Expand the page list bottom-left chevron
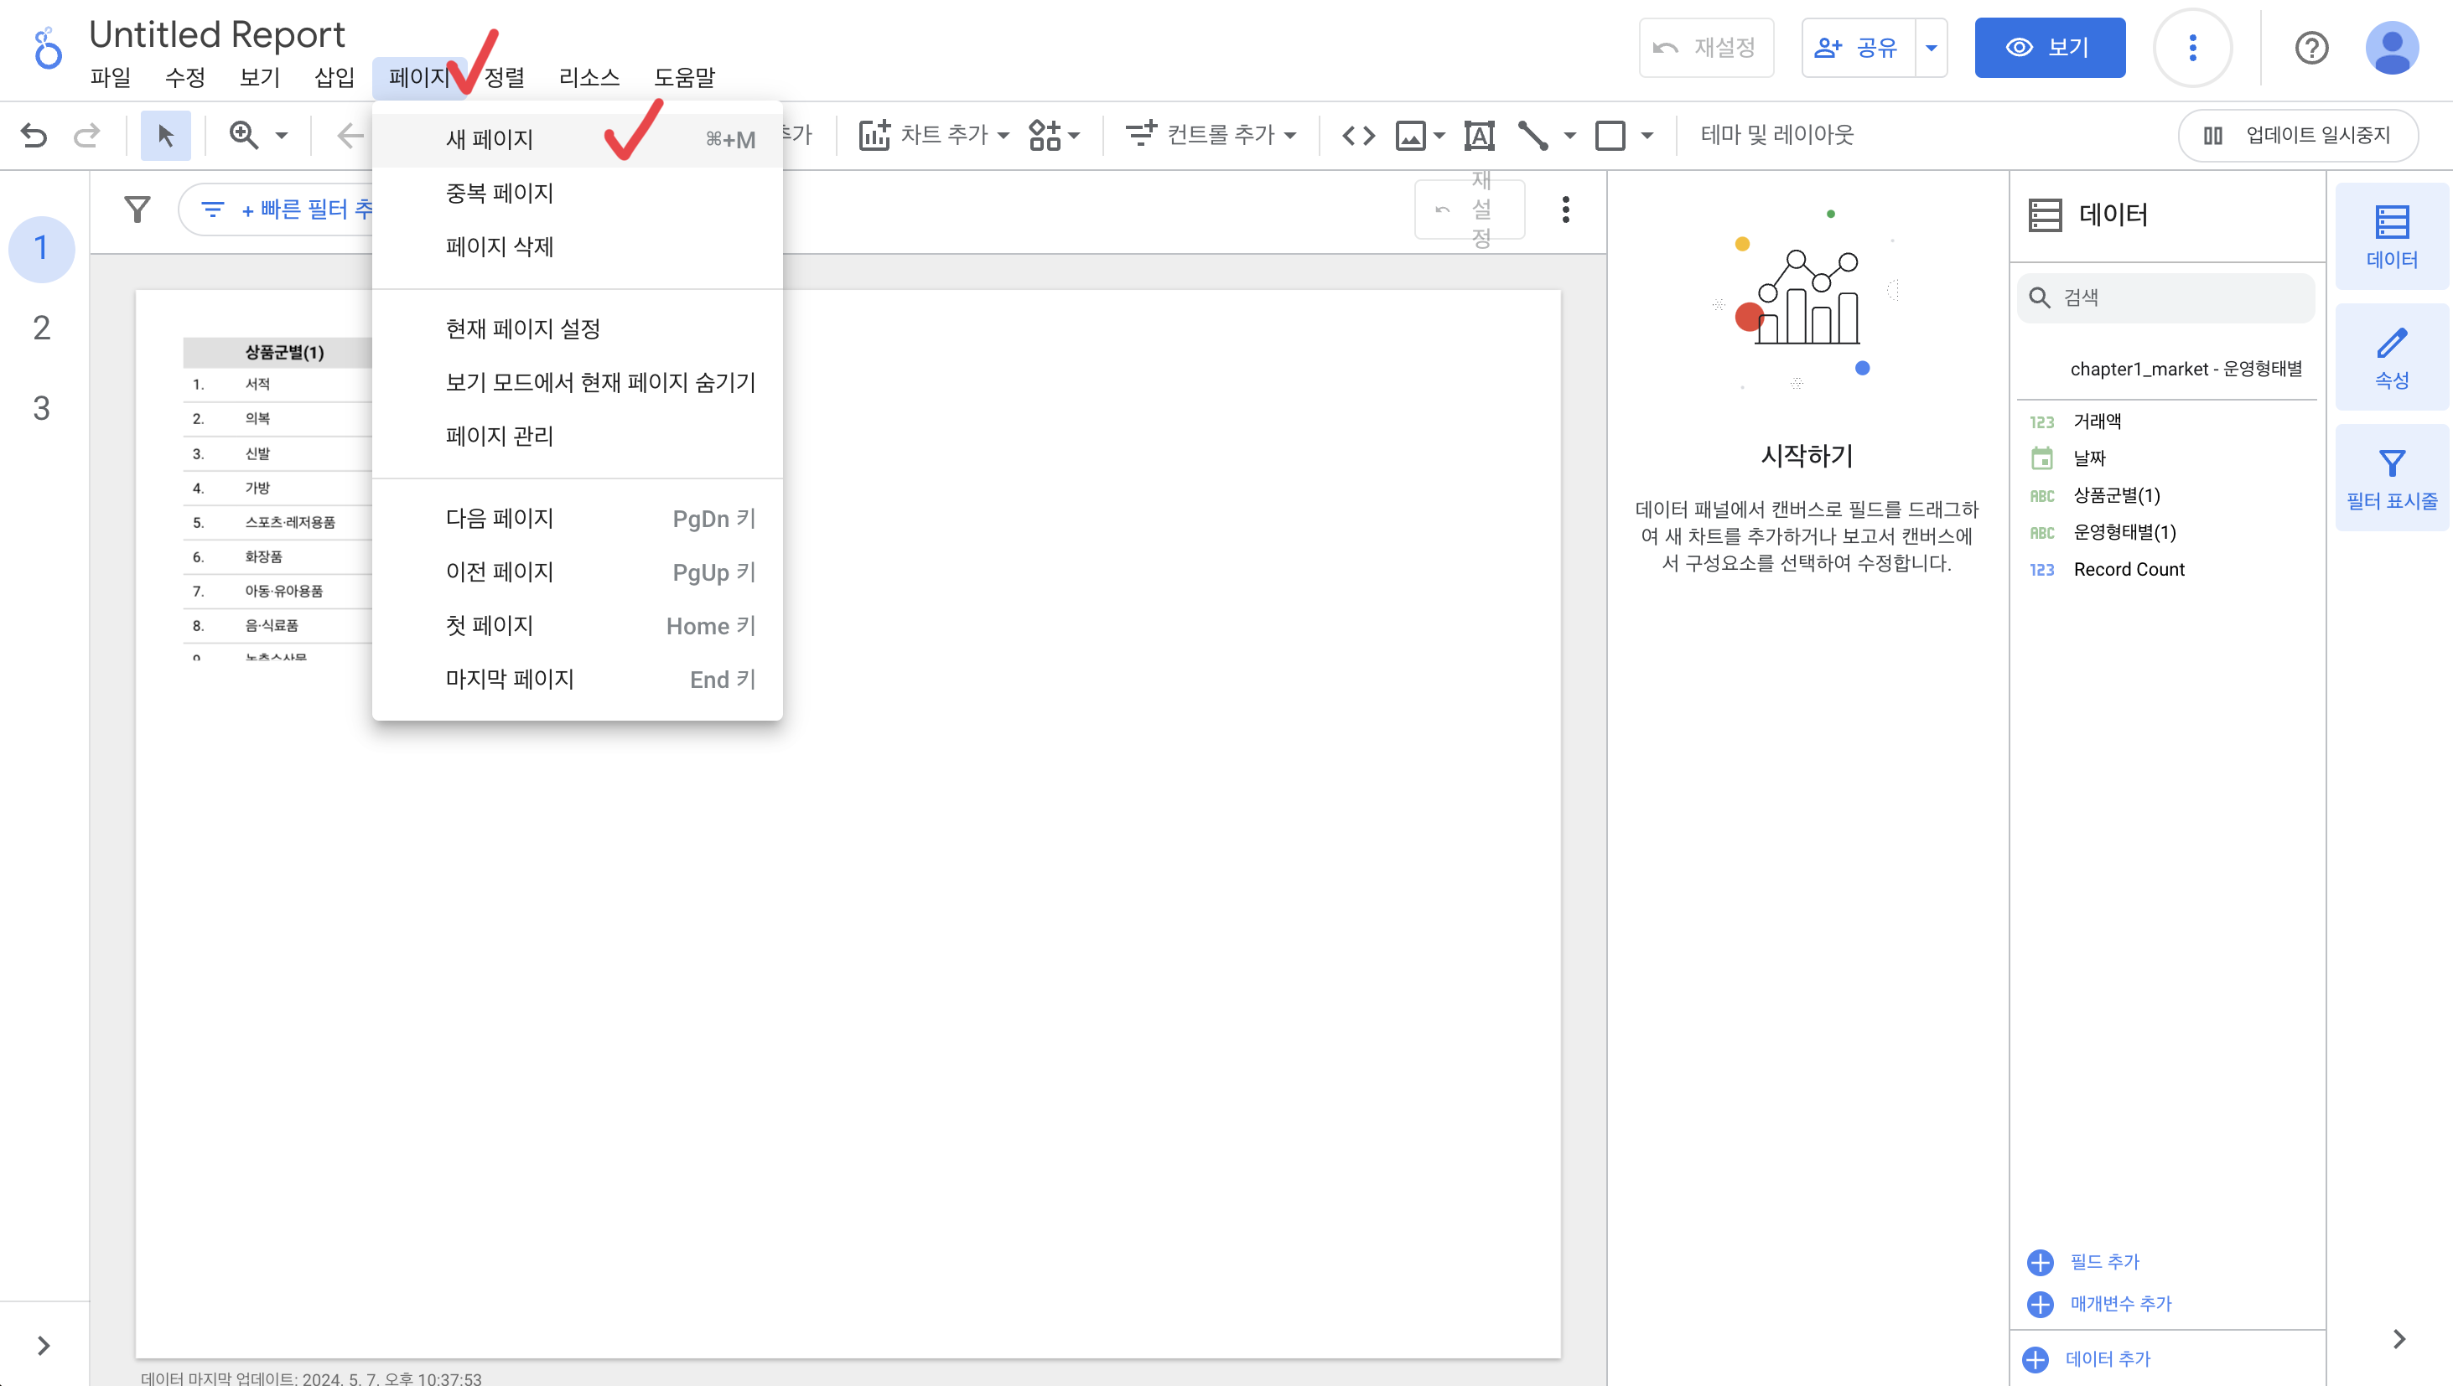Image resolution: width=2453 pixels, height=1386 pixels. 43,1345
